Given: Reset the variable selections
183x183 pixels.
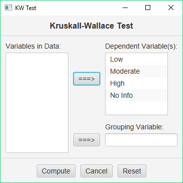Looking at the screenshot, I should click(132, 171).
